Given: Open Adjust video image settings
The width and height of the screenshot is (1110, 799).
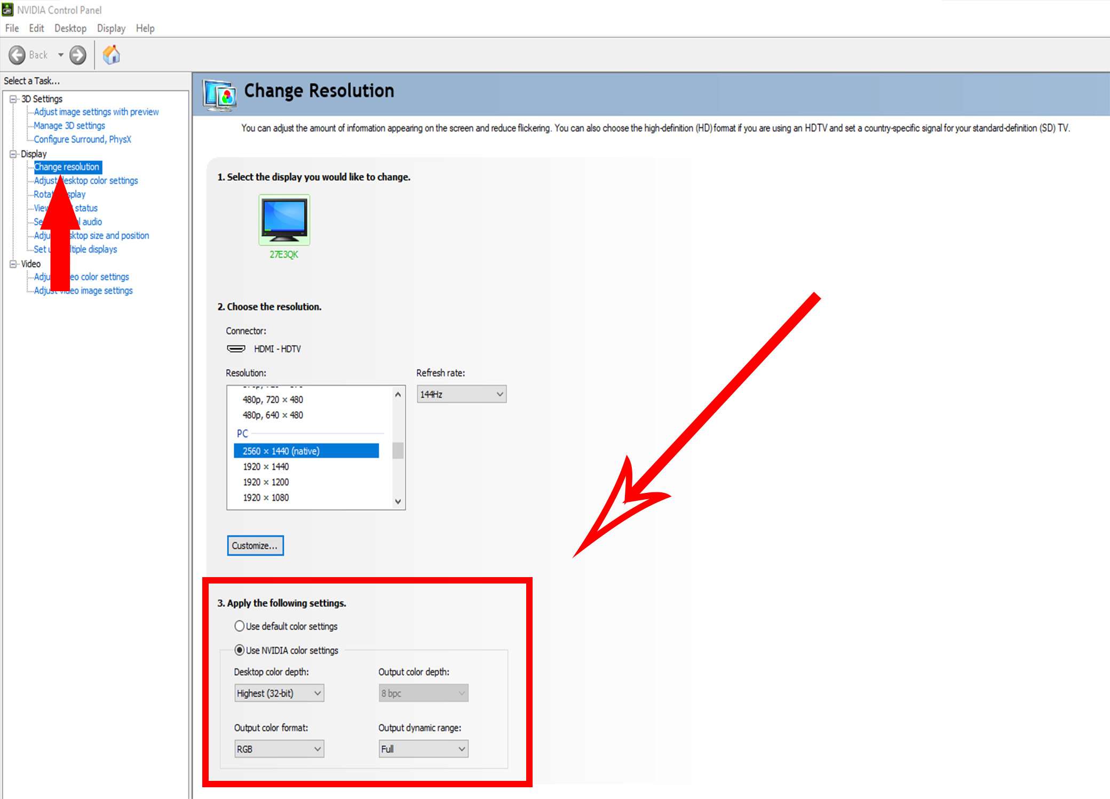Looking at the screenshot, I should [83, 291].
